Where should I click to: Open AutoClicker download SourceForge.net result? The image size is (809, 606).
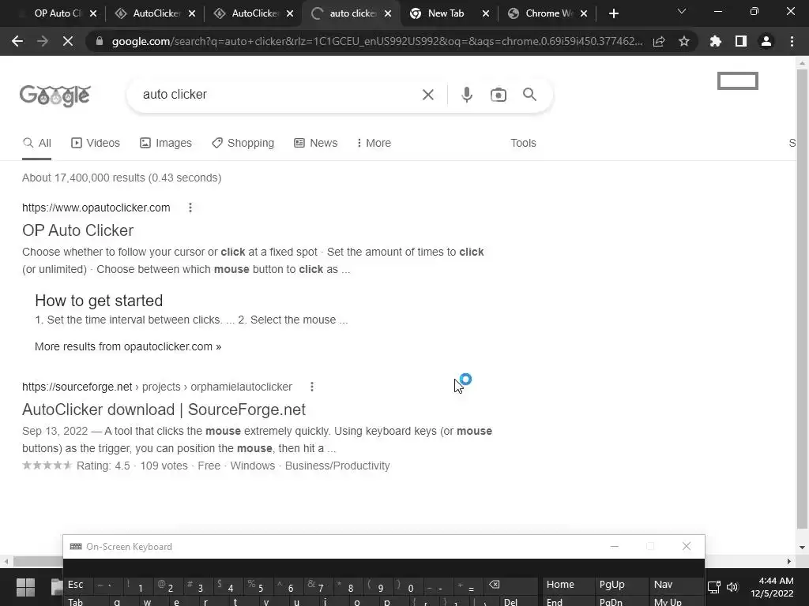pyautogui.click(x=164, y=410)
